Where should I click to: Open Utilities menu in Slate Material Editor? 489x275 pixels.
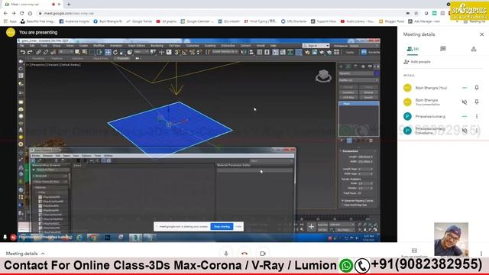point(108,156)
